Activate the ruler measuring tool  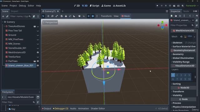coord(74,16)
